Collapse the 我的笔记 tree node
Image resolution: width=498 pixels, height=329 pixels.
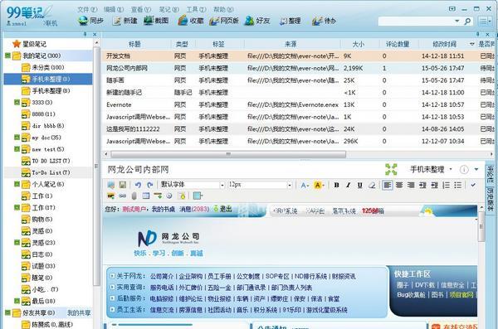click(x=7, y=56)
